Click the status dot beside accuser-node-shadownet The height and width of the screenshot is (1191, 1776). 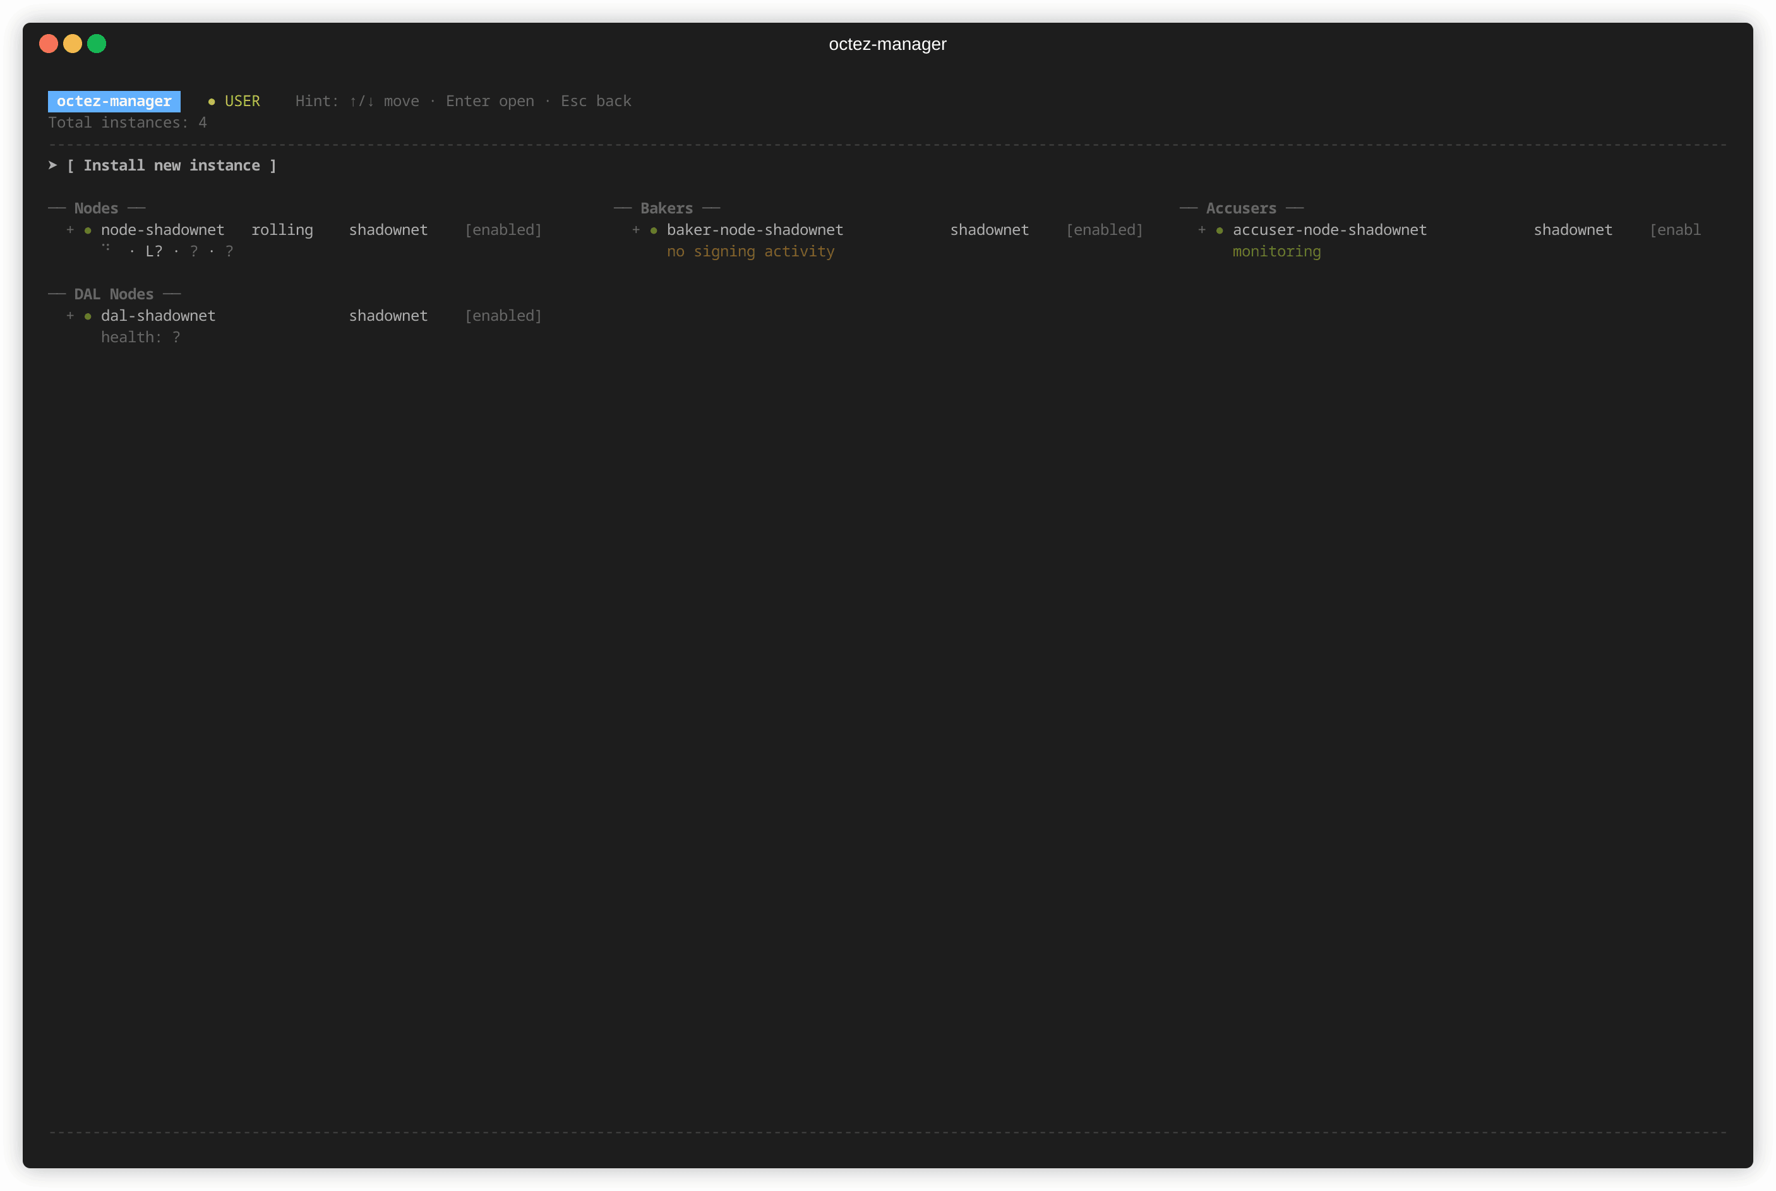(1219, 230)
